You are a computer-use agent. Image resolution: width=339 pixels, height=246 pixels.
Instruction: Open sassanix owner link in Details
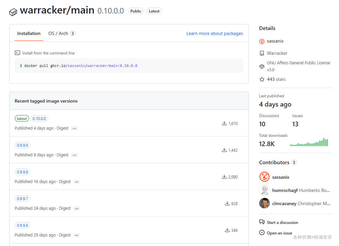tap(275, 41)
